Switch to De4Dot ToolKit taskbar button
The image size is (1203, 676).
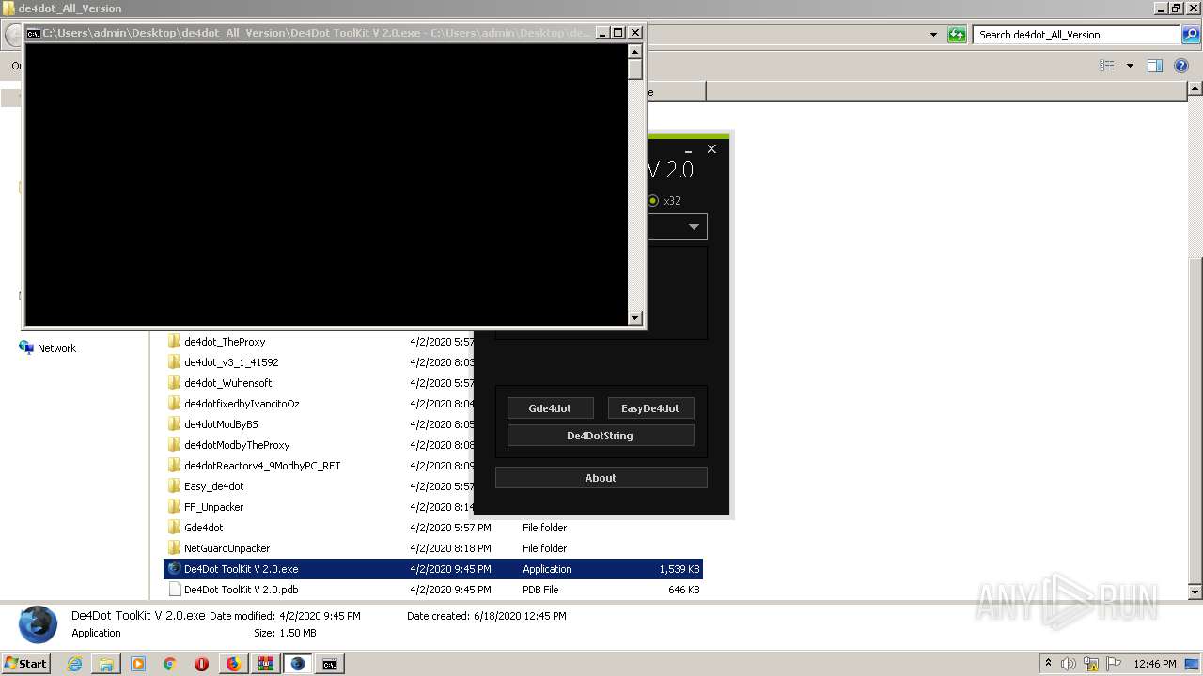[297, 664]
